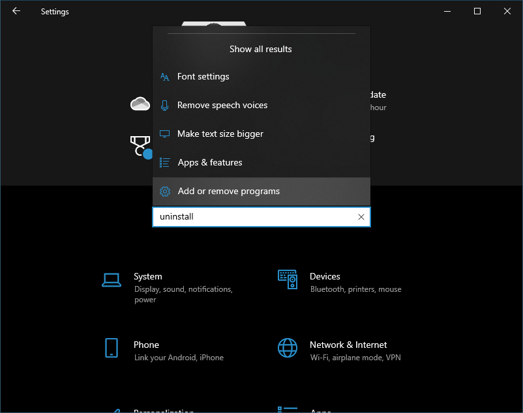The width and height of the screenshot is (523, 413).
Task: Minimize the Settings window
Action: (447, 11)
